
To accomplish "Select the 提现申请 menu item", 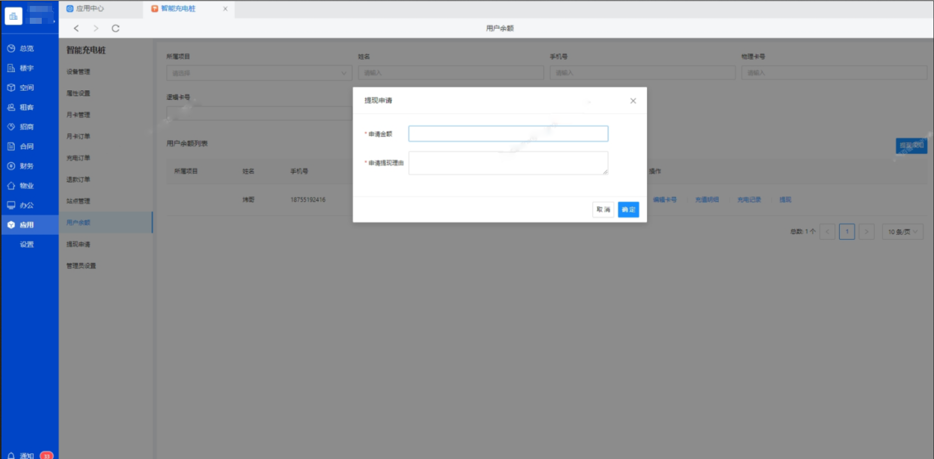I will click(79, 244).
